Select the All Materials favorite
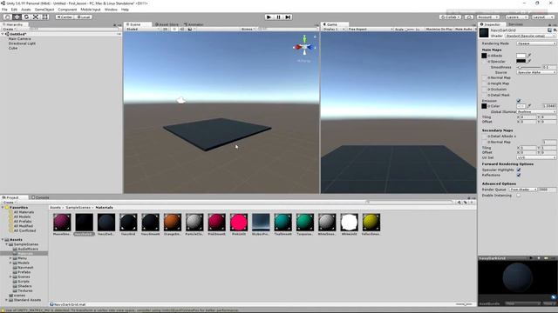Viewport: 558px width, 313px height. click(24, 212)
